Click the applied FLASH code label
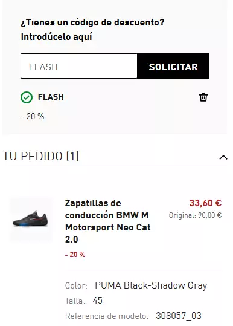The image size is (233, 326). pyautogui.click(x=51, y=97)
